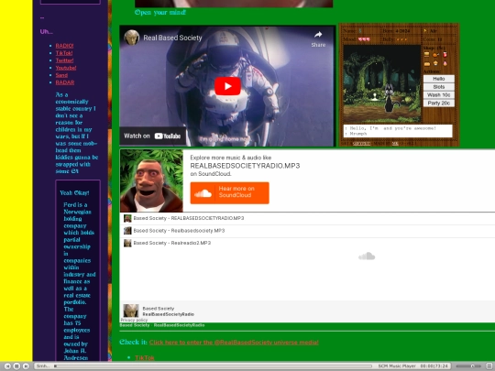Open the RADAR sidebar link
The width and height of the screenshot is (495, 371).
coord(65,82)
